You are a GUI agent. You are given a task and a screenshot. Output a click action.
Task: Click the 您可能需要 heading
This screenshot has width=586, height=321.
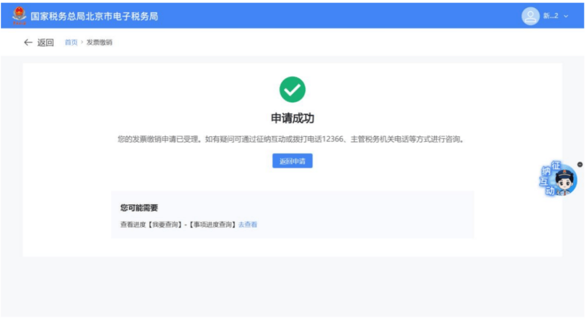(139, 207)
